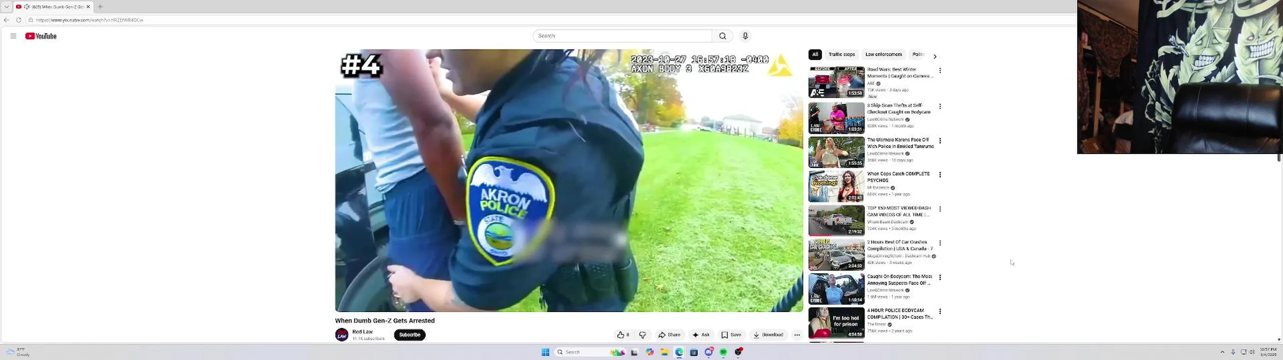Select the All filter chip
The height and width of the screenshot is (360, 1283).
(815, 54)
